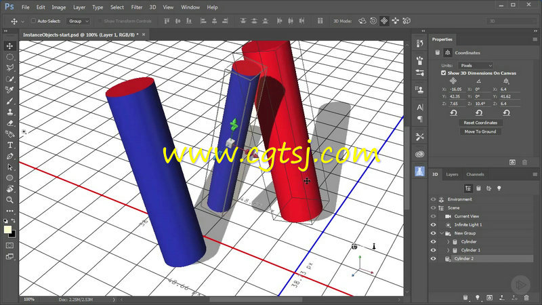Open the extra tools ellipsis
The height and width of the screenshot is (305, 542).
pos(9,211)
